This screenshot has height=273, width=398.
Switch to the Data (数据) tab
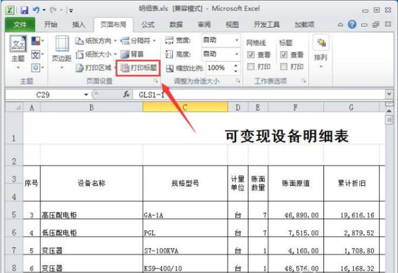click(176, 25)
